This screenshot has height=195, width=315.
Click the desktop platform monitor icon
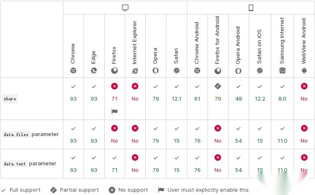pos(125,8)
